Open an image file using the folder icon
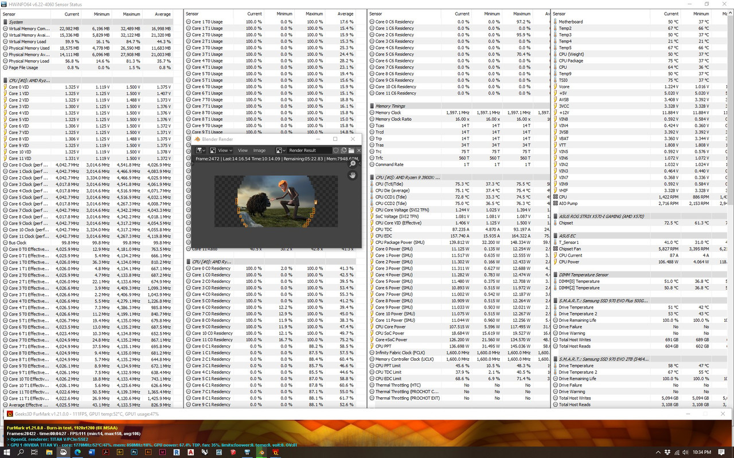Image resolution: width=734 pixels, height=458 pixels. coord(350,151)
